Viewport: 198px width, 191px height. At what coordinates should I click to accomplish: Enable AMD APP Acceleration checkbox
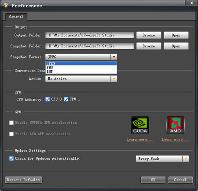[11, 134]
